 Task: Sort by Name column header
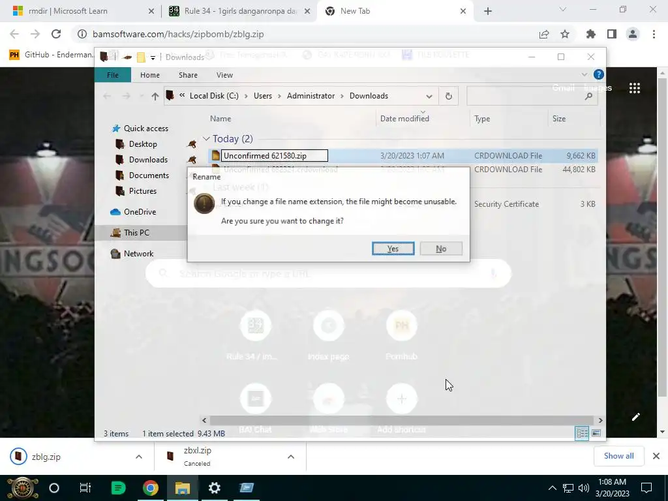(x=220, y=119)
